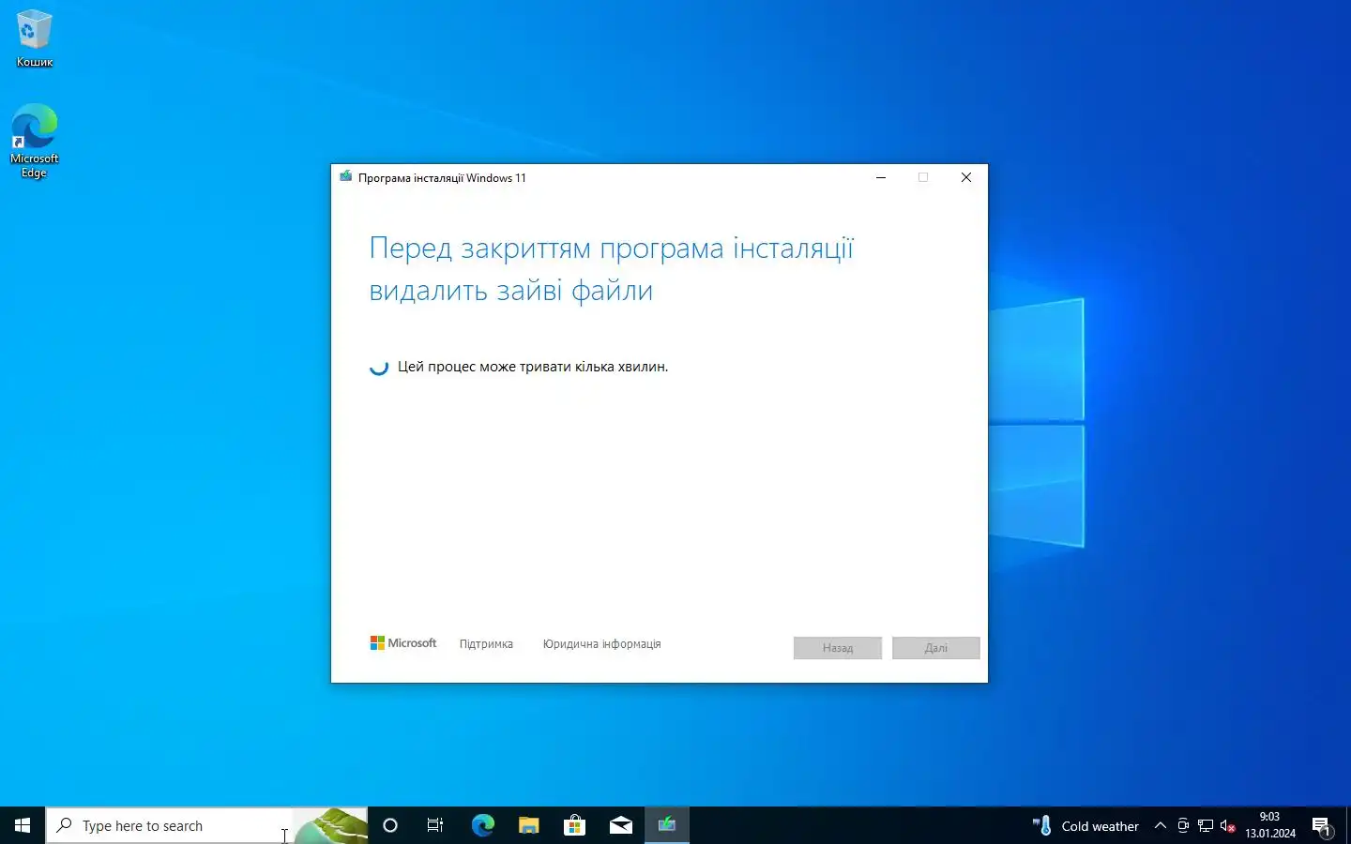1351x844 pixels.
Task: Click the setup window title text
Action: click(442, 178)
